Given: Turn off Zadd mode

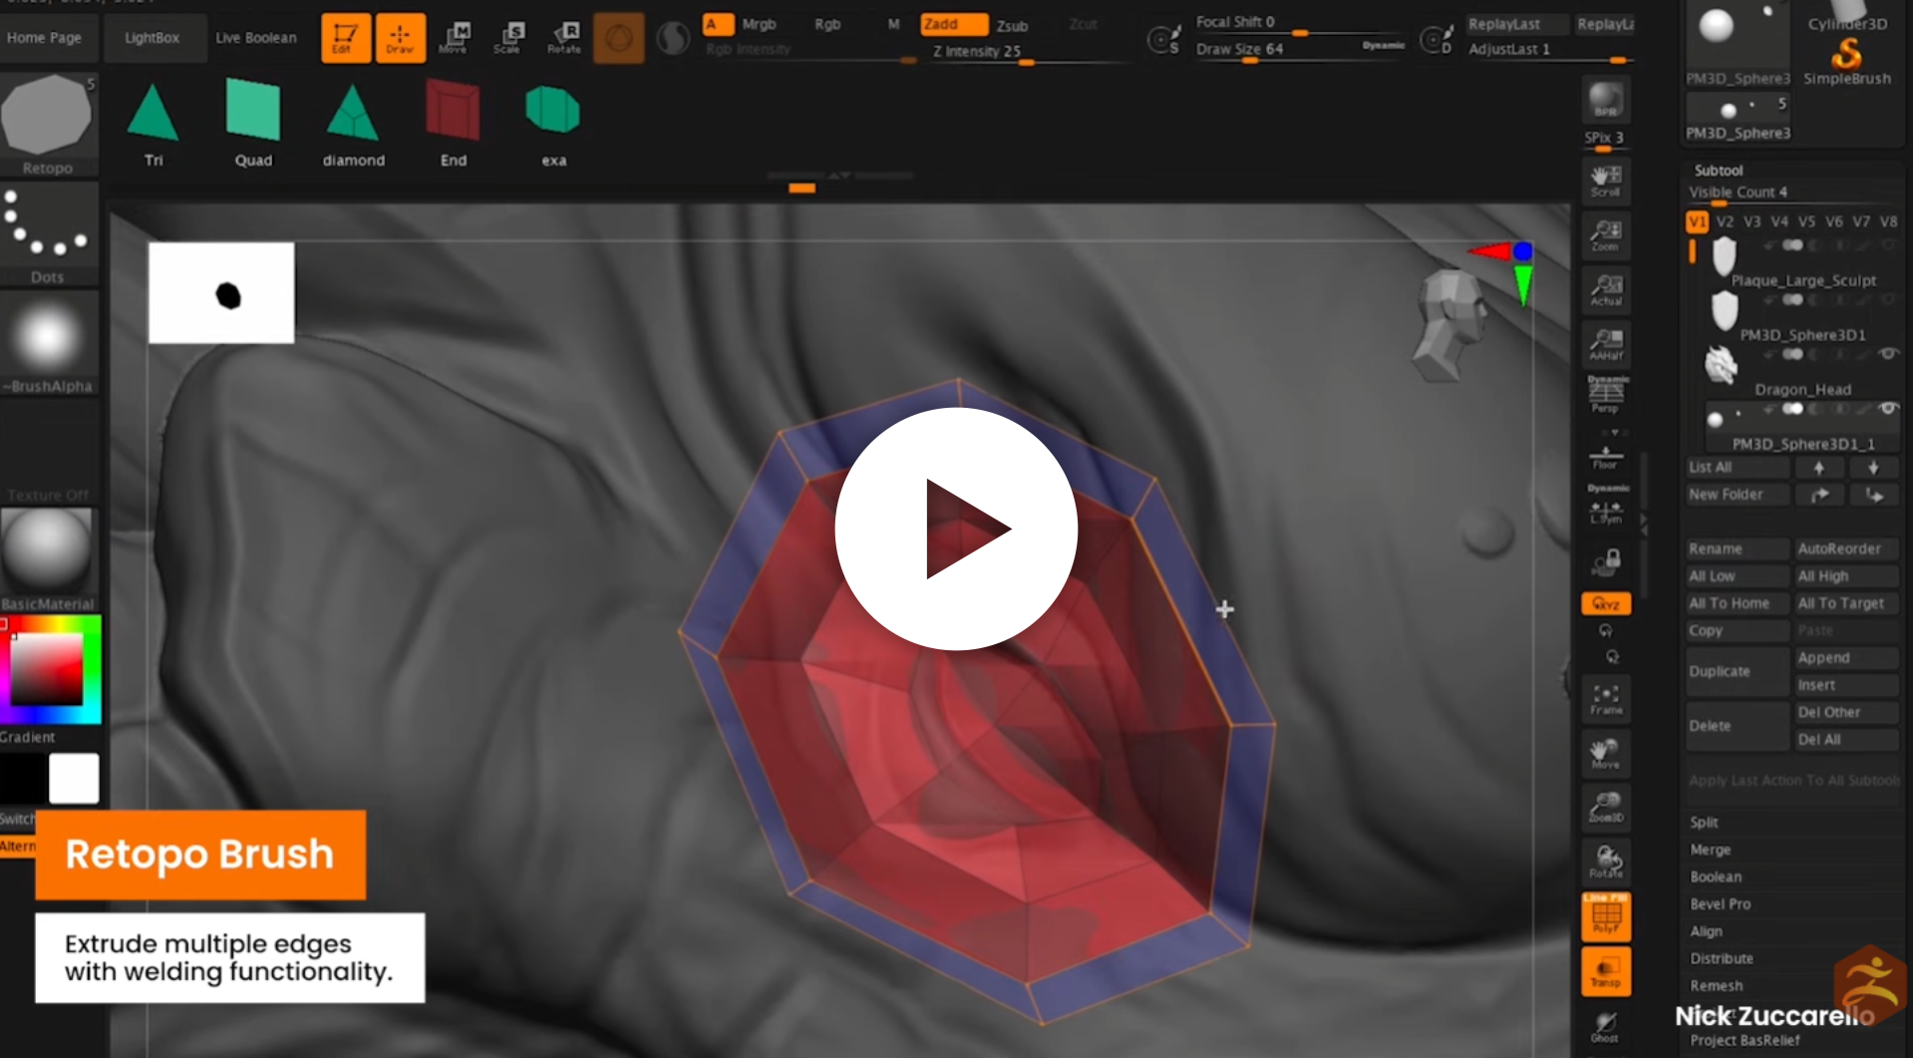Looking at the screenshot, I should click(x=953, y=24).
